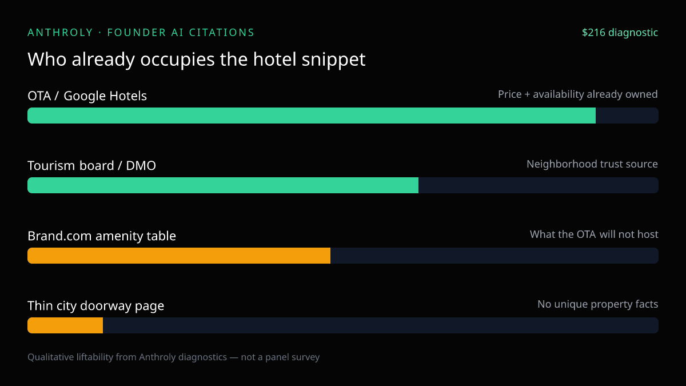The height and width of the screenshot is (386, 686).
Task: Select the 'Thin city doorway page' label
Action: click(x=96, y=306)
